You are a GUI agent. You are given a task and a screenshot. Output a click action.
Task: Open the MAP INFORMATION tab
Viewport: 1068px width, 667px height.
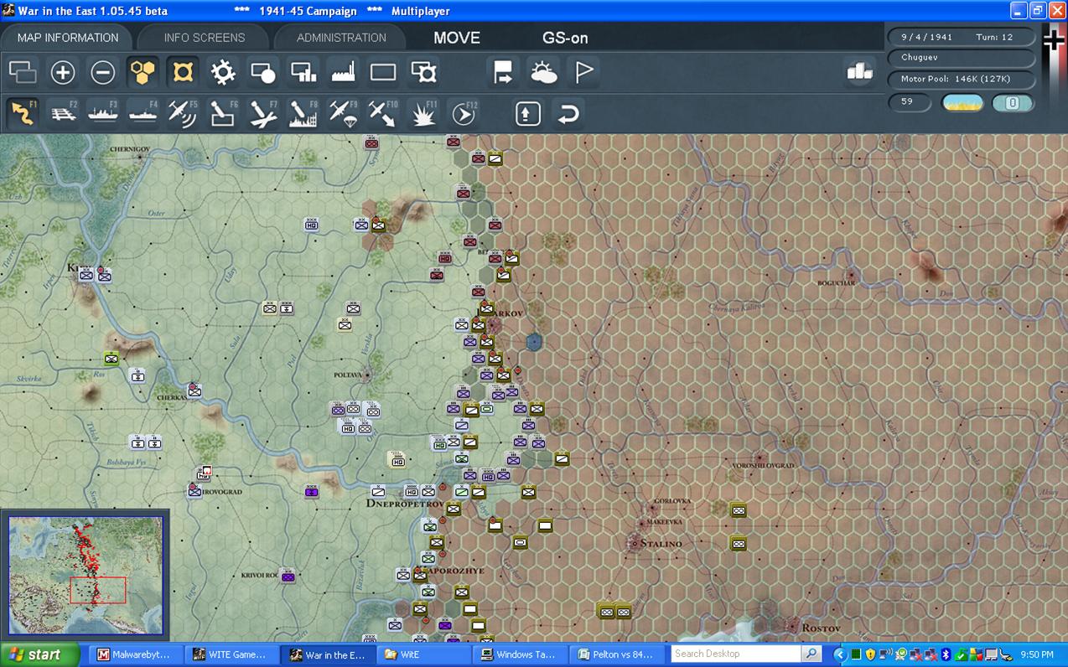pyautogui.click(x=68, y=38)
